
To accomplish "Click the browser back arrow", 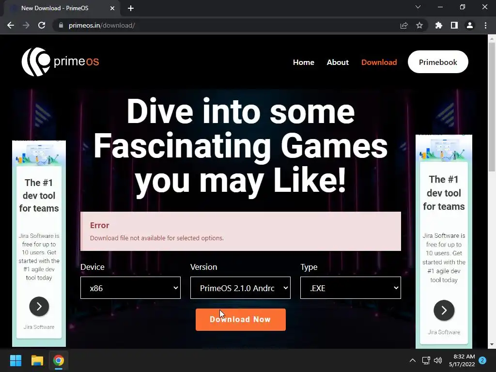I will coord(11,25).
